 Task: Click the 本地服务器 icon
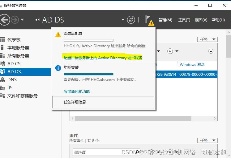[2, 48]
